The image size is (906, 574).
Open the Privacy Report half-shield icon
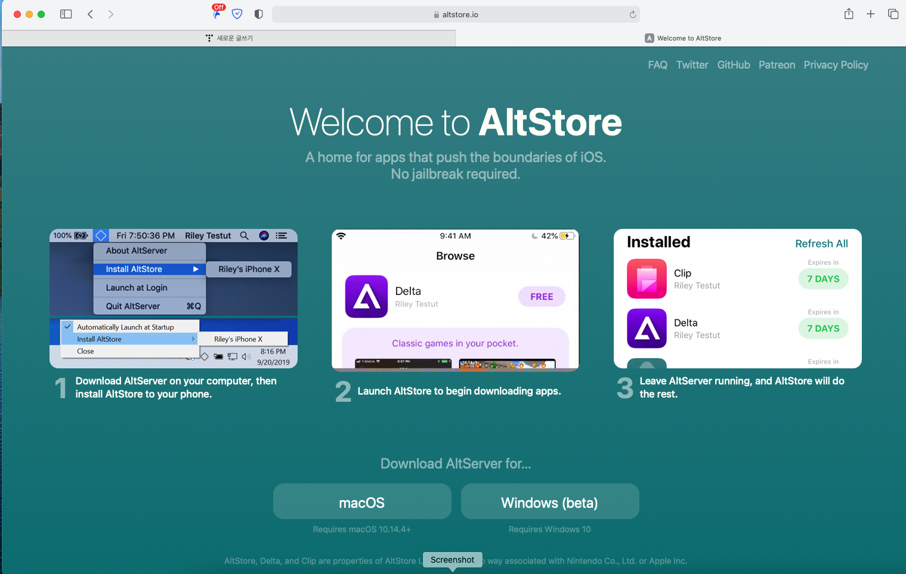click(x=258, y=14)
